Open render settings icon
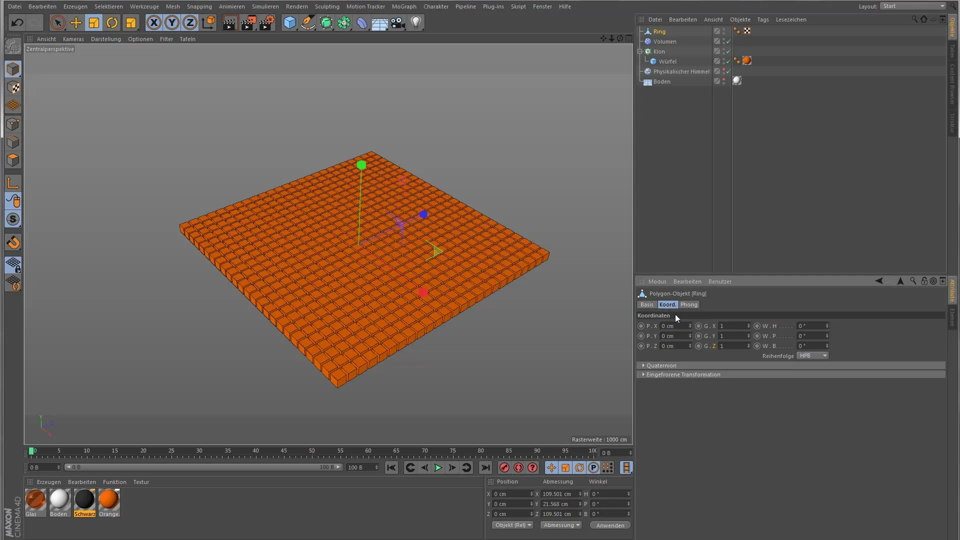Viewport: 960px width, 540px height. [x=267, y=22]
